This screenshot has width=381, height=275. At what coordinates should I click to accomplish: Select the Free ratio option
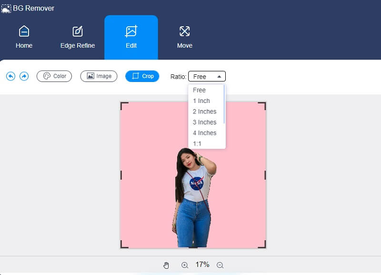[x=200, y=90]
